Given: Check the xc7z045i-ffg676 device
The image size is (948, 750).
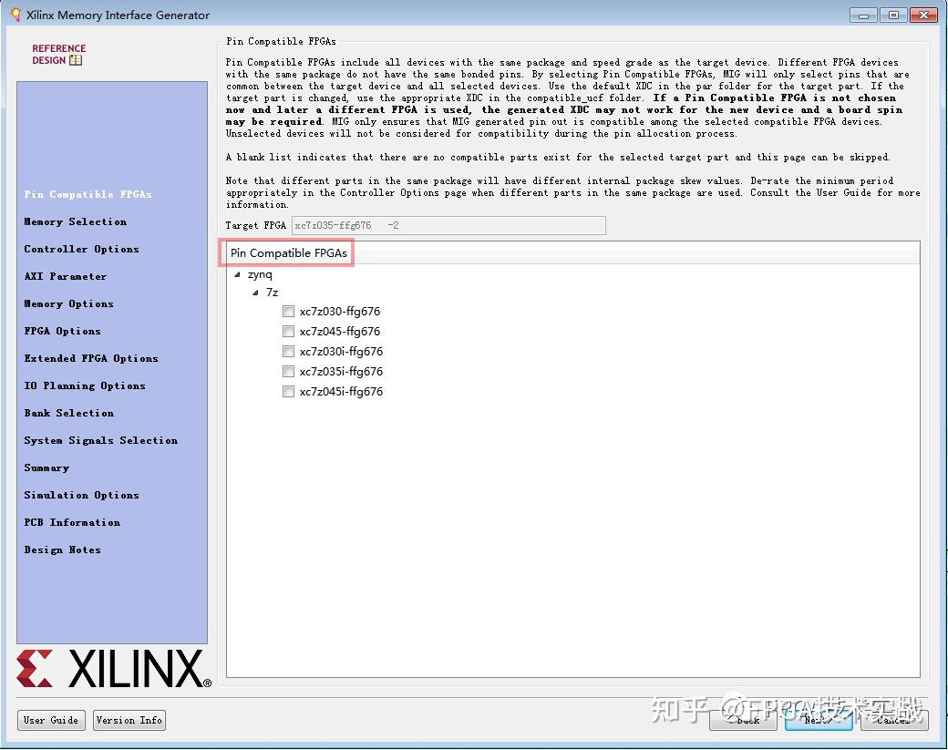Looking at the screenshot, I should click(x=288, y=391).
